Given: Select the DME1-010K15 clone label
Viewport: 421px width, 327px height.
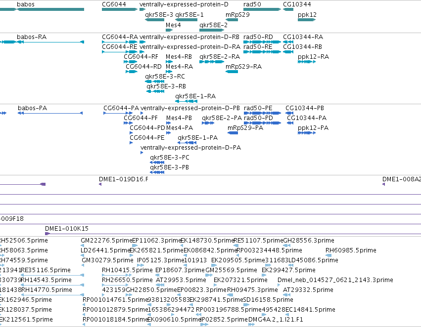Looking at the screenshot, I should [67, 229].
